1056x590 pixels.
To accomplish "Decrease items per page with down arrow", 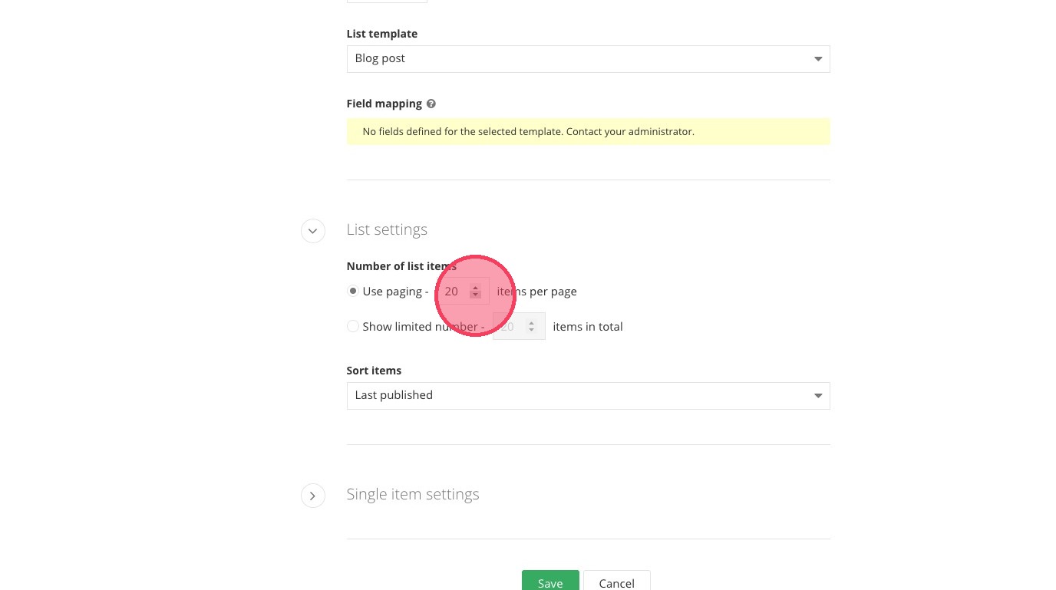I will point(476,295).
